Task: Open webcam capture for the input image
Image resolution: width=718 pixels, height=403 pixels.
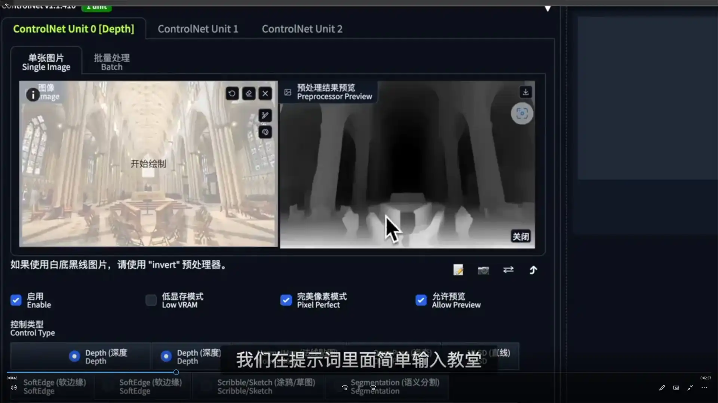Action: tap(483, 270)
